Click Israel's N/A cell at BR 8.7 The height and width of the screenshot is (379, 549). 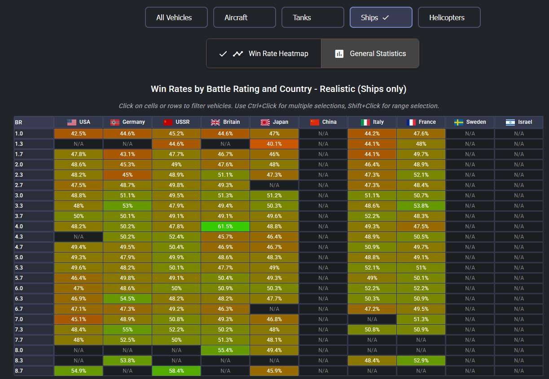click(519, 370)
